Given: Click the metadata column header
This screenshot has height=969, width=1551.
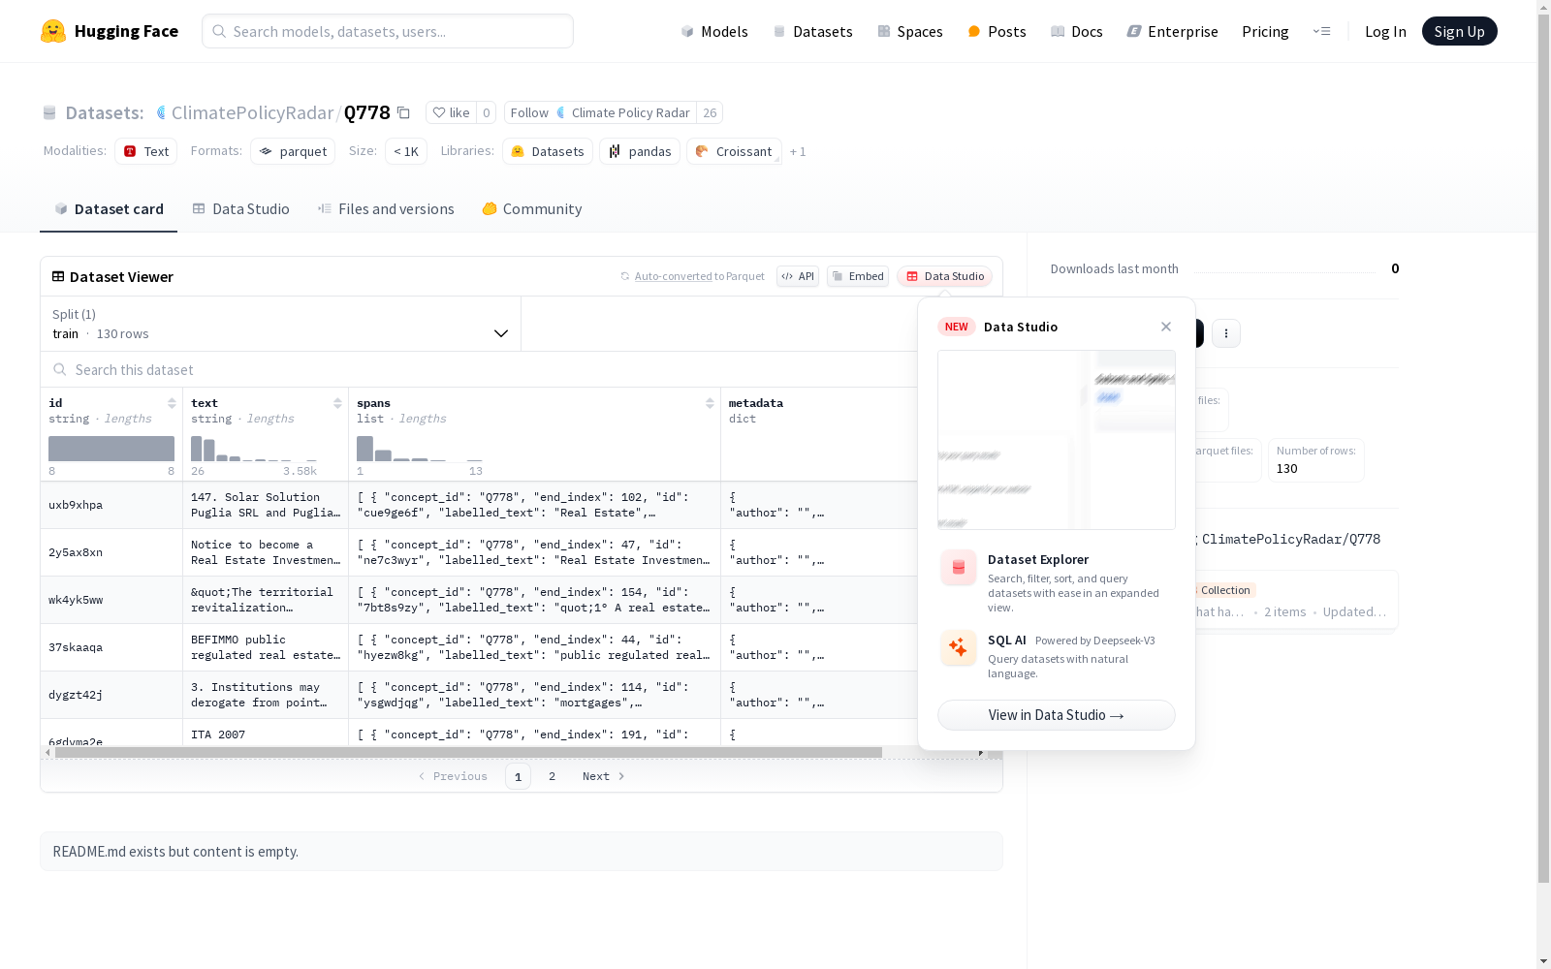Looking at the screenshot, I should pos(756,403).
